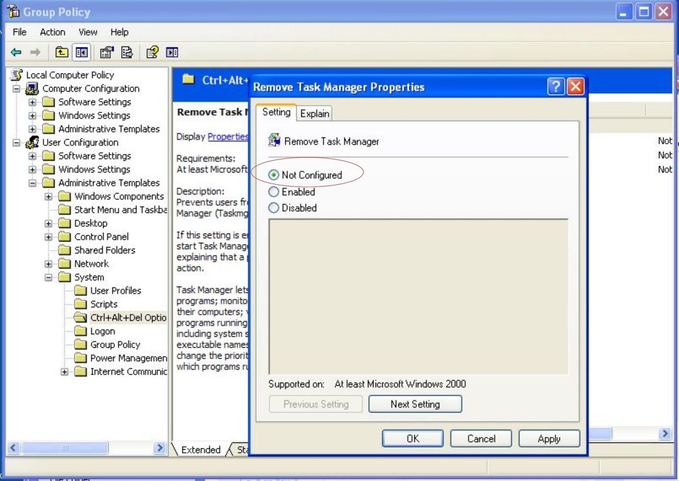Viewport: 679px width, 481px height.
Task: Click the Properties hyperlink in the description
Action: click(228, 136)
